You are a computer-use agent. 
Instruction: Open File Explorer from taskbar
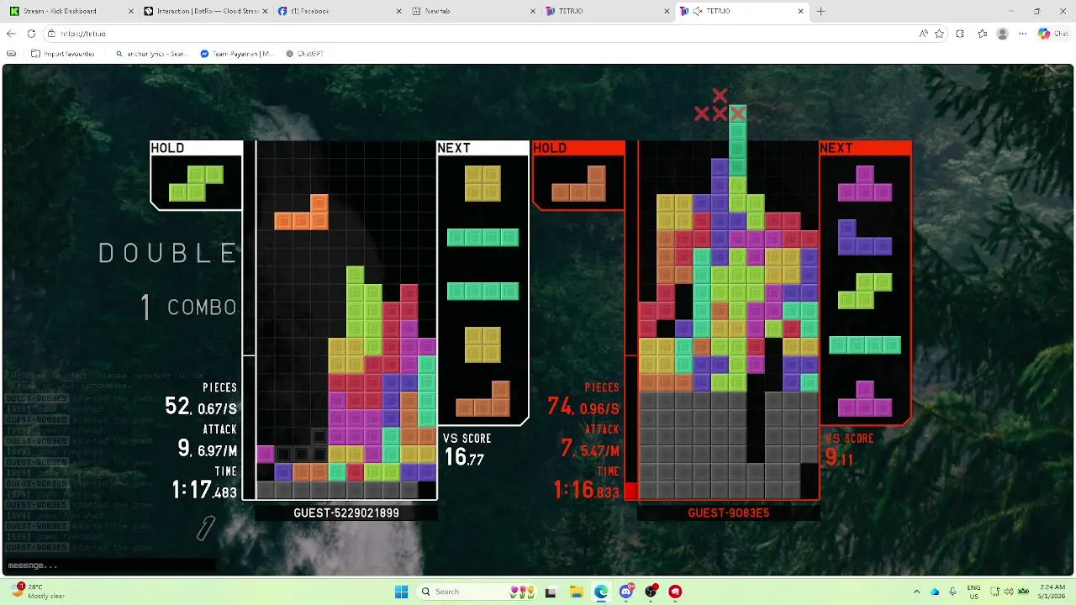pos(576,592)
